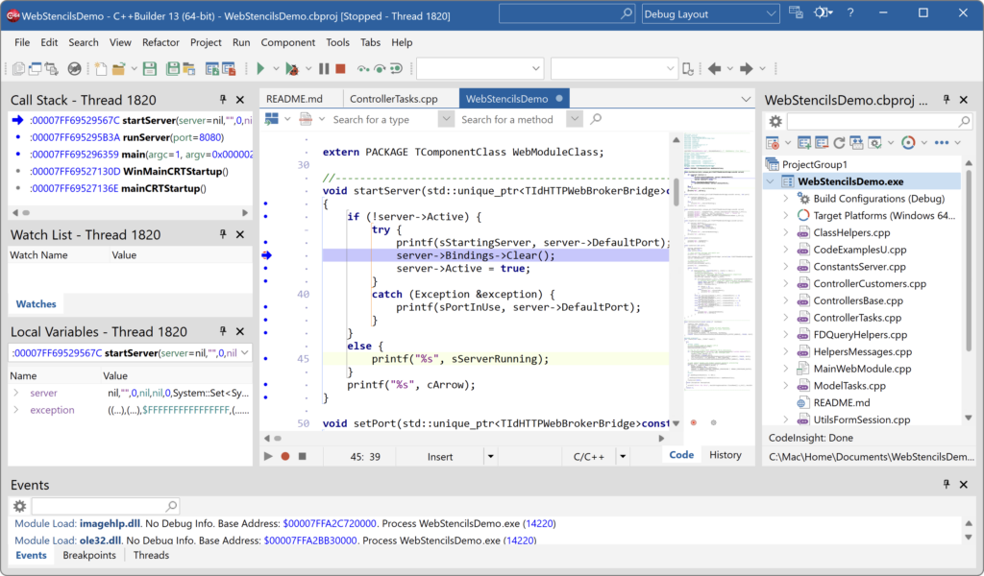This screenshot has width=984, height=576.
Task: Click the Run with debugger bug icon
Action: [x=291, y=68]
